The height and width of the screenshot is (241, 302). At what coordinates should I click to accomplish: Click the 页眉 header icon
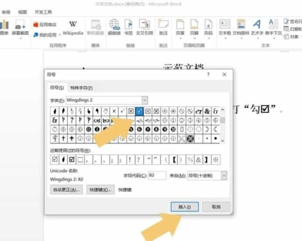(180, 27)
